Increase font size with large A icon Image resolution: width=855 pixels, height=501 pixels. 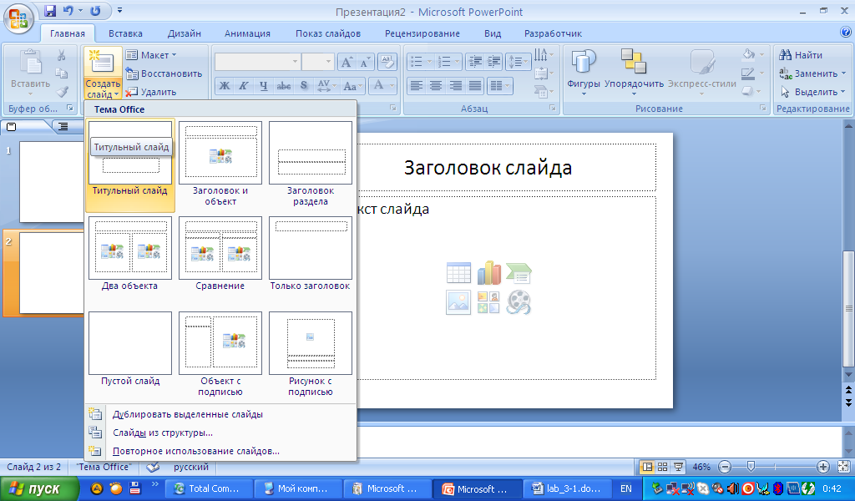coord(347,62)
